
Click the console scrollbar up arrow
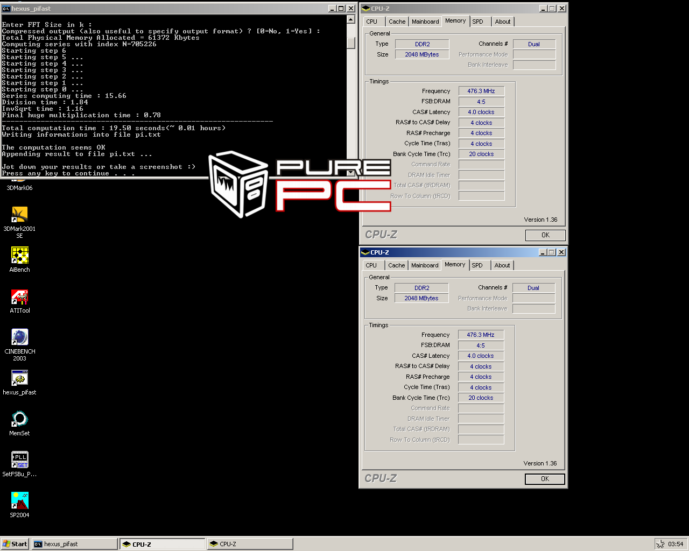(x=351, y=20)
